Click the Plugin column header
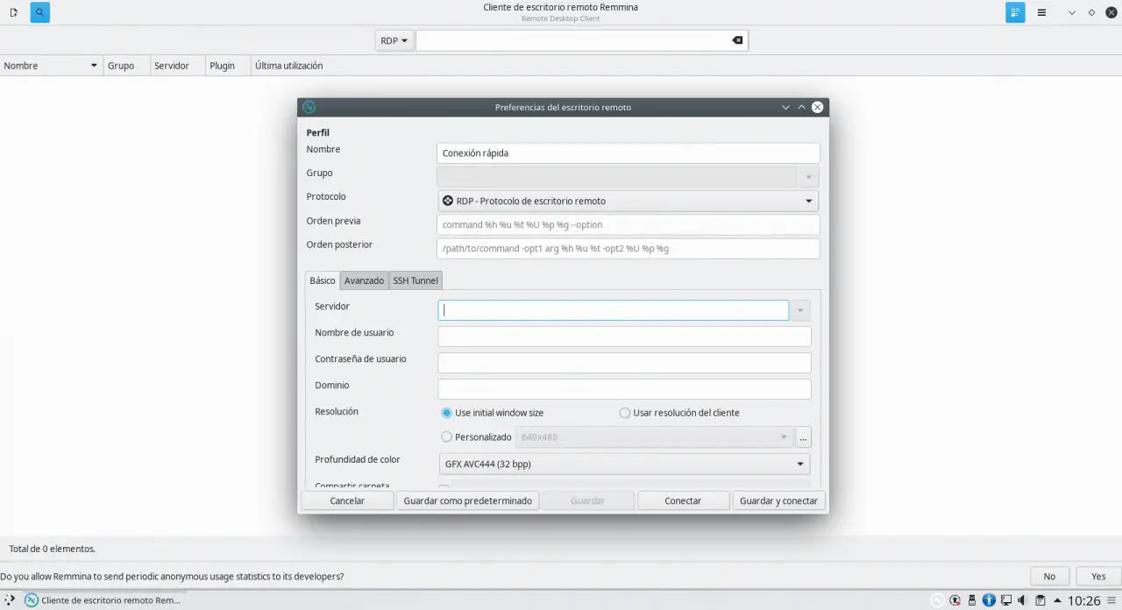The width and height of the screenshot is (1122, 610). (x=228, y=66)
